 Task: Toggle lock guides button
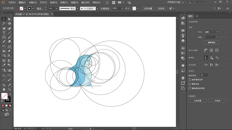[211, 57]
